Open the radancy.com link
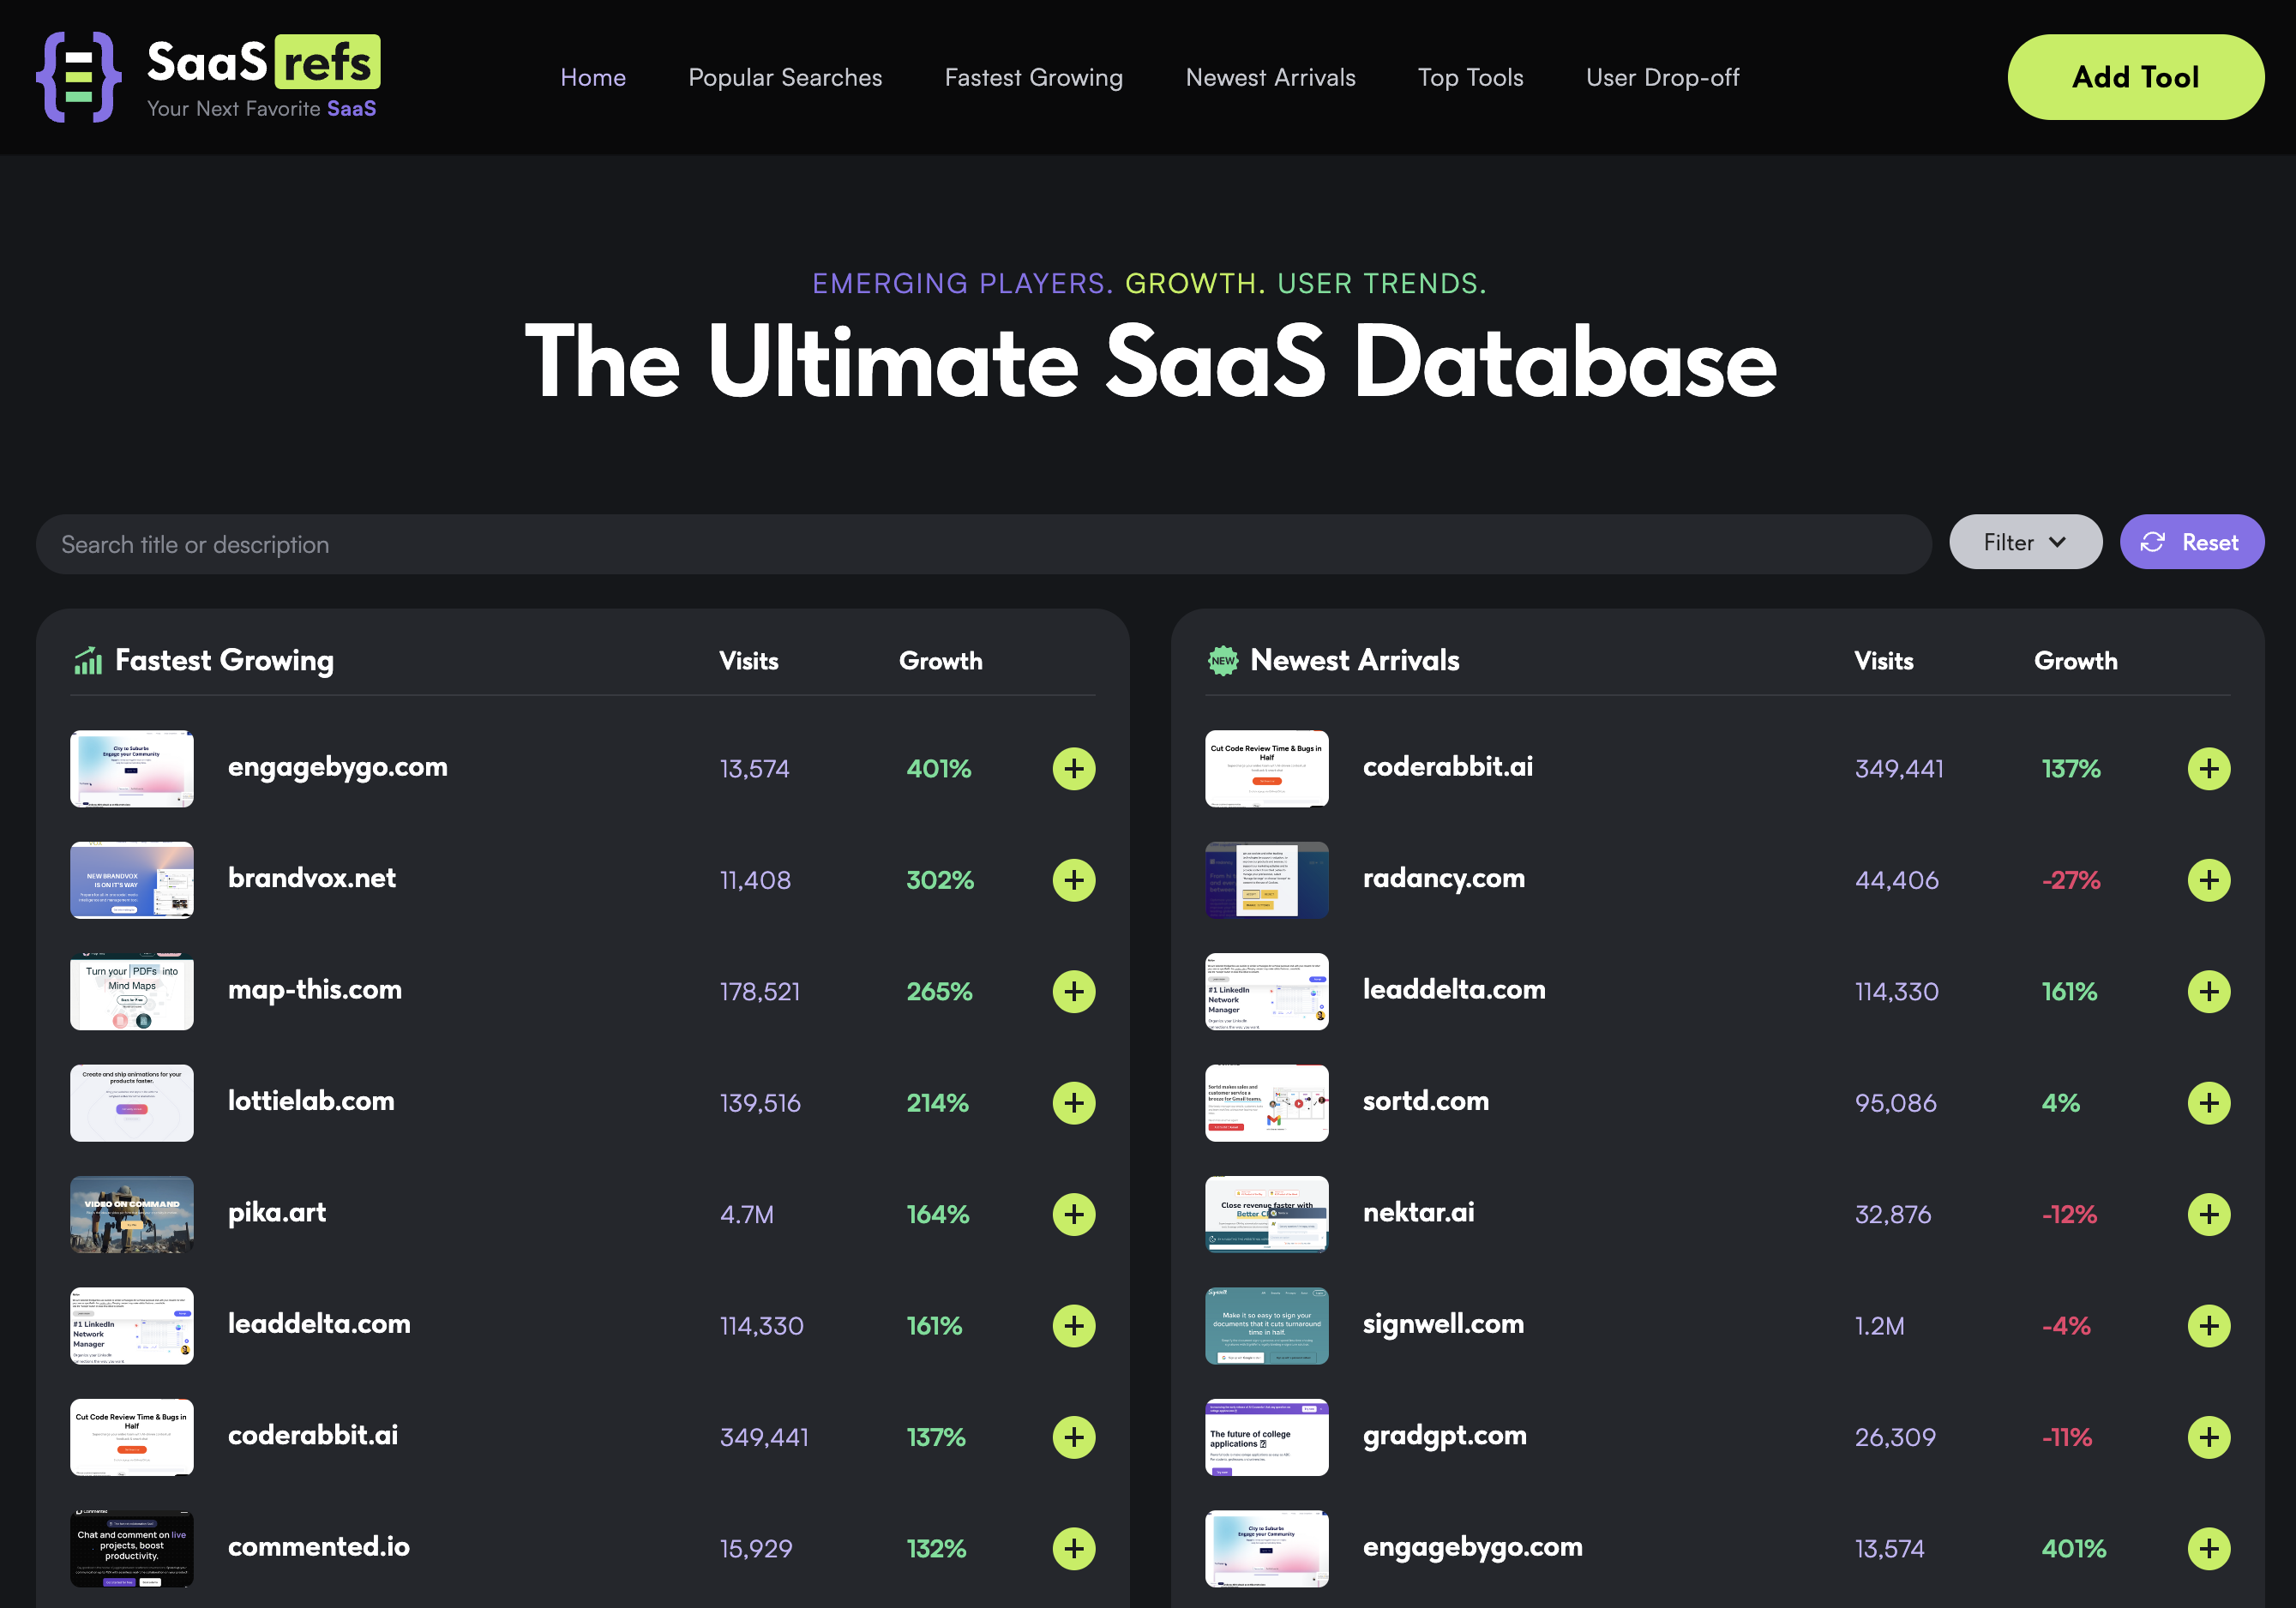Viewport: 2296px width, 1608px height. pyautogui.click(x=1444, y=878)
